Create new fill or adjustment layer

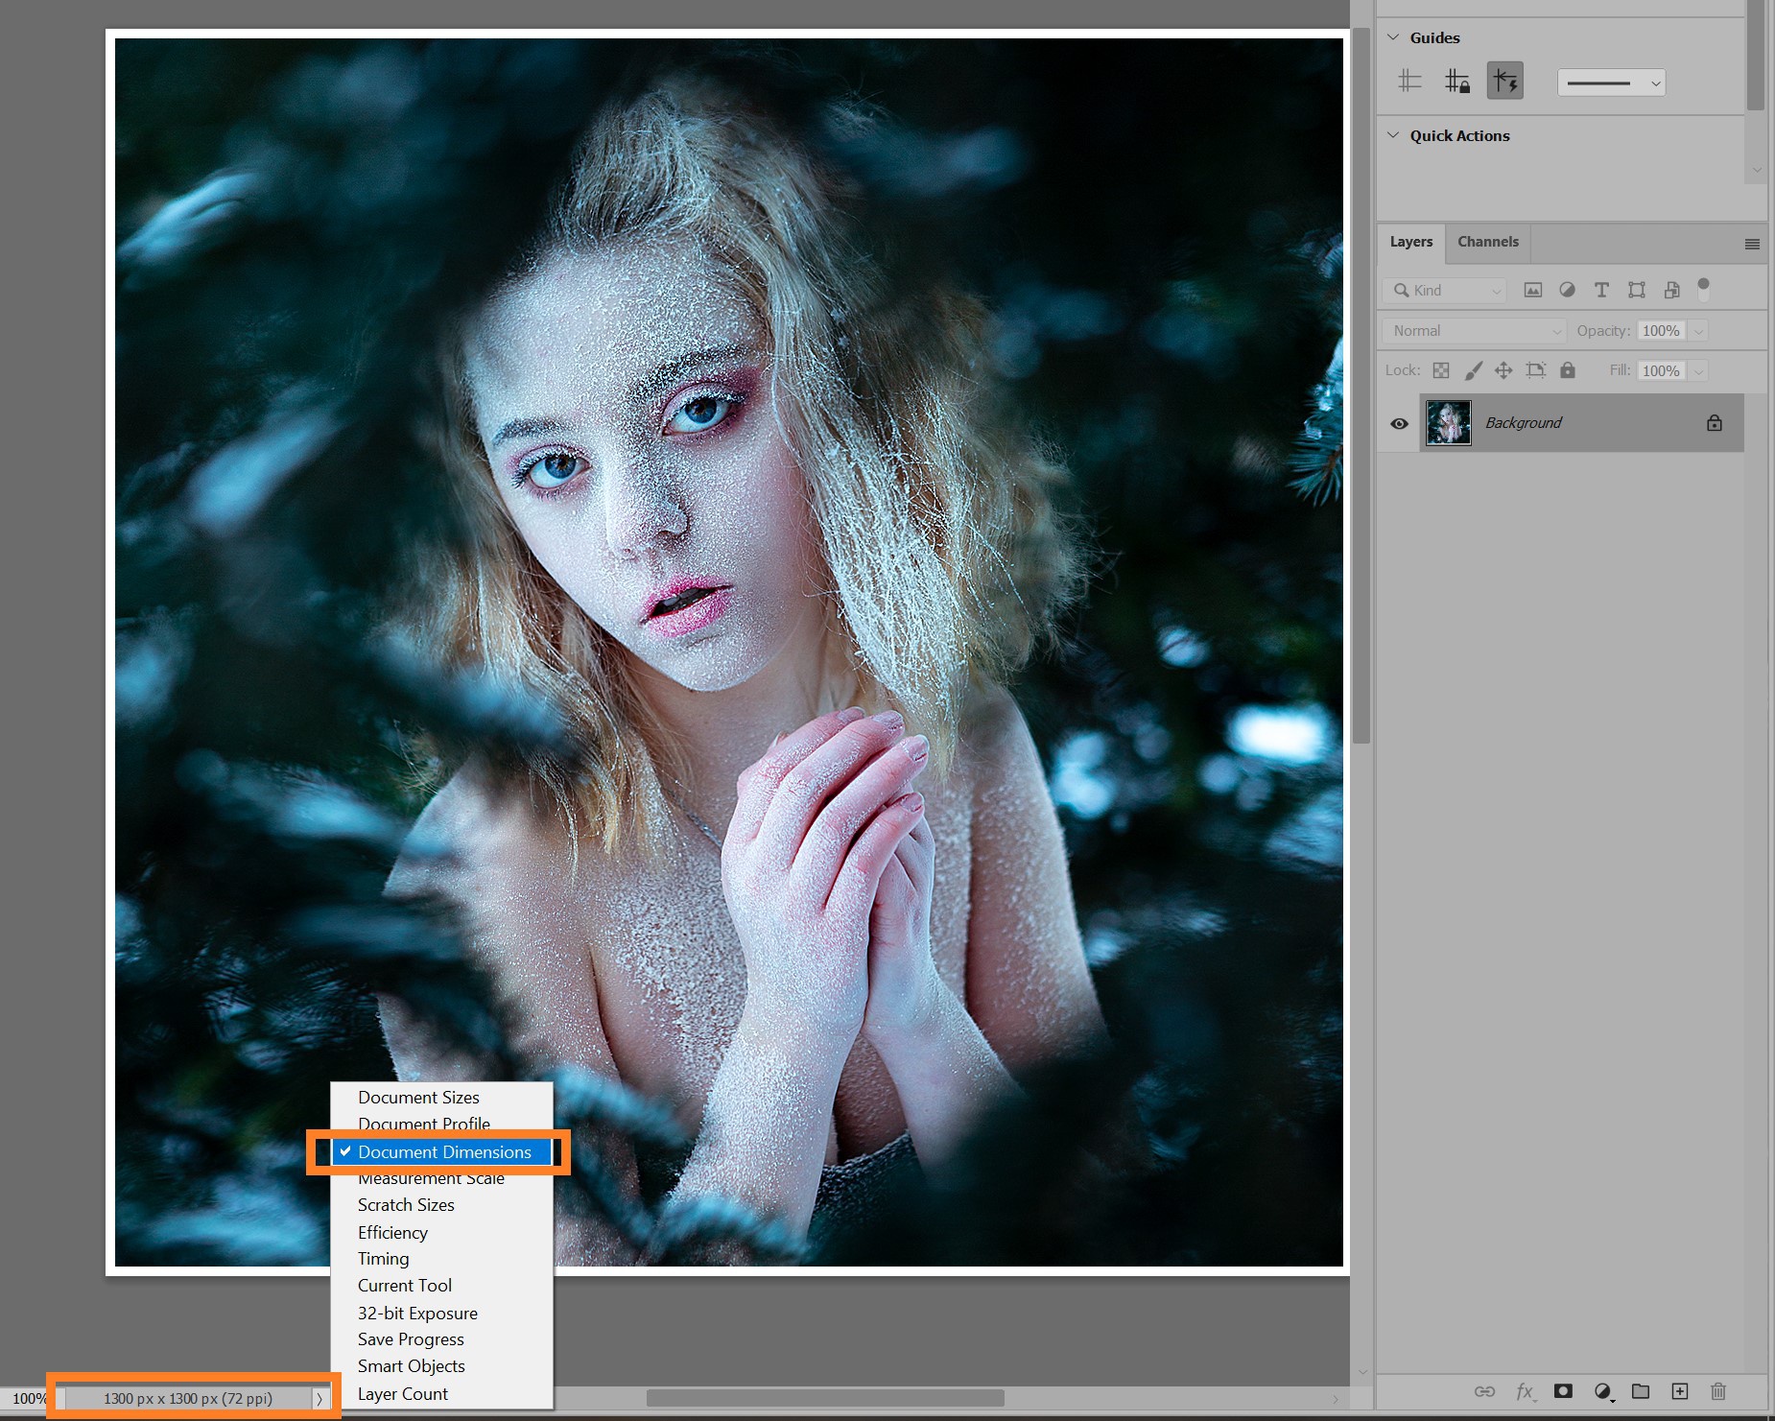pyautogui.click(x=1602, y=1391)
